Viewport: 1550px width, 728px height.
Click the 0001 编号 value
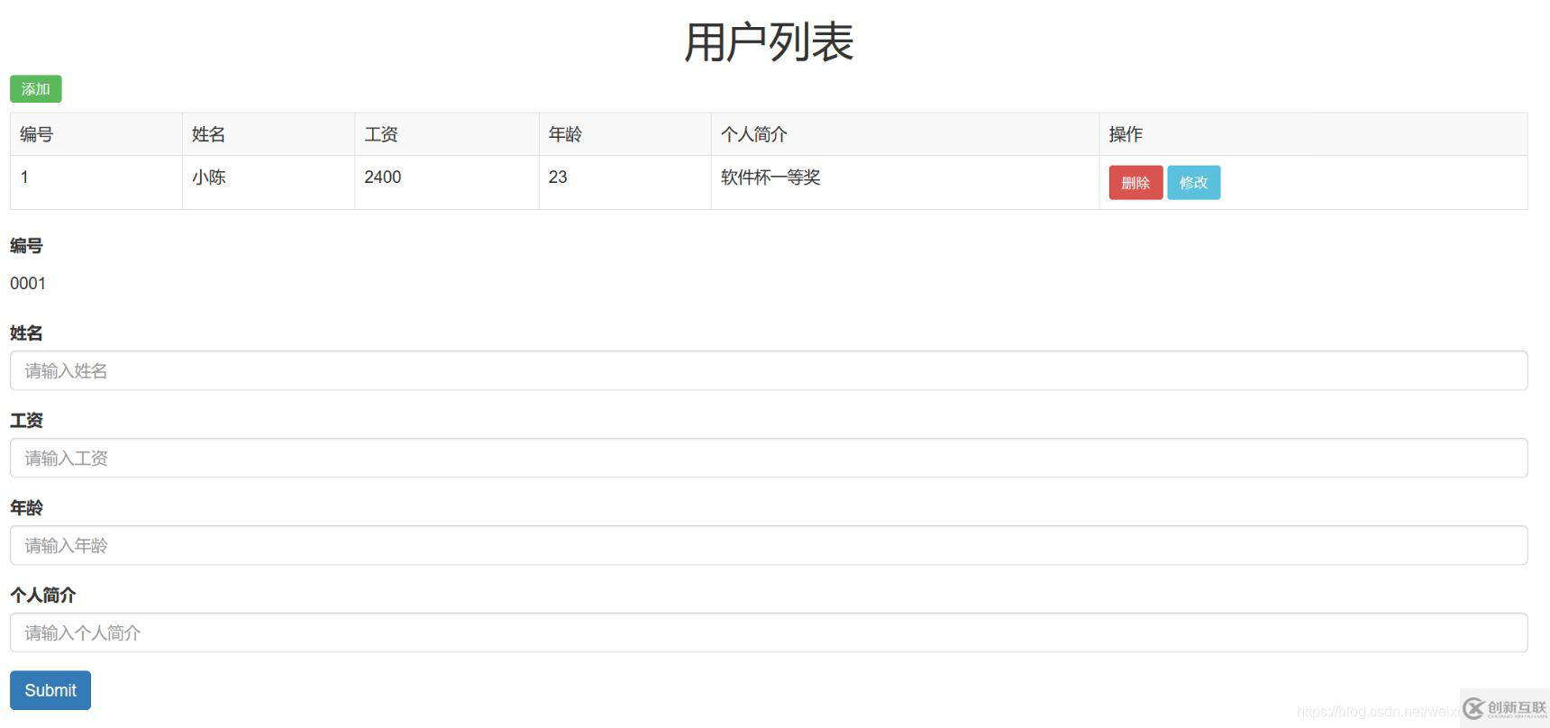28,284
